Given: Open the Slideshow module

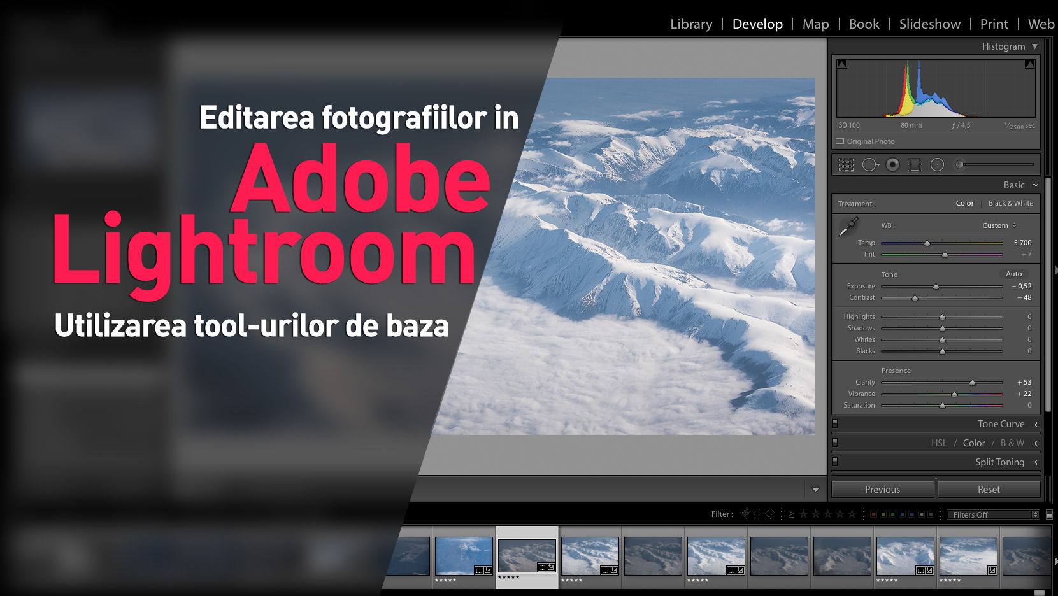Looking at the screenshot, I should (930, 24).
